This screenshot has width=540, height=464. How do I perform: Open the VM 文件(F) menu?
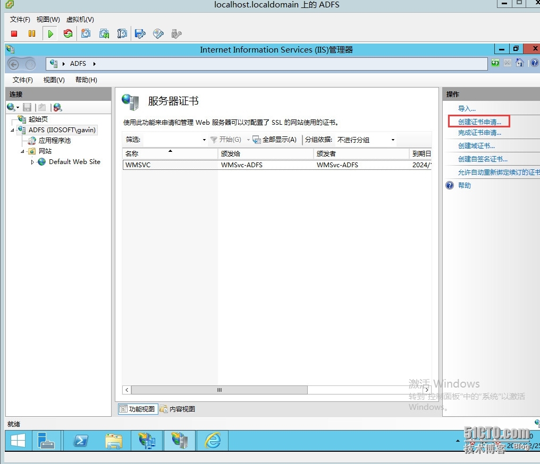20,19
